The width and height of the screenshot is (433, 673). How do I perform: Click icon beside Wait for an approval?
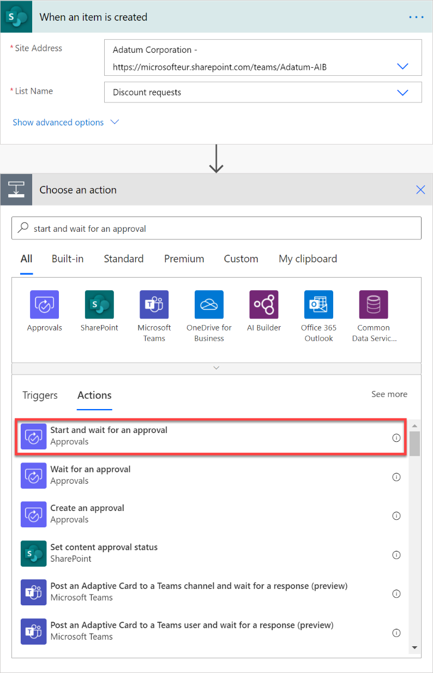pos(33,476)
